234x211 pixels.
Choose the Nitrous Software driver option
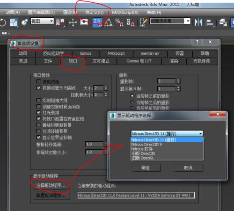167,149
